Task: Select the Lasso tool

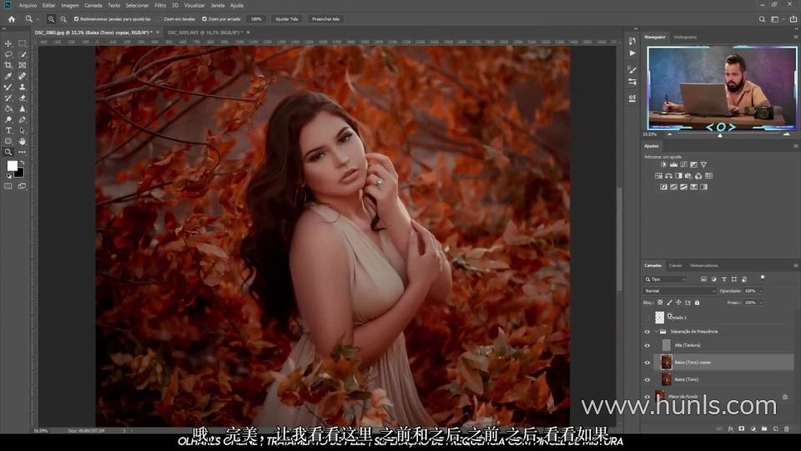Action: 8,54
